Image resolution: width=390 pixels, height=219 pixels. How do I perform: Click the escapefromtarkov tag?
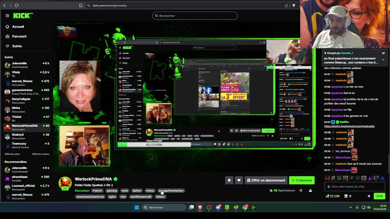click(171, 191)
